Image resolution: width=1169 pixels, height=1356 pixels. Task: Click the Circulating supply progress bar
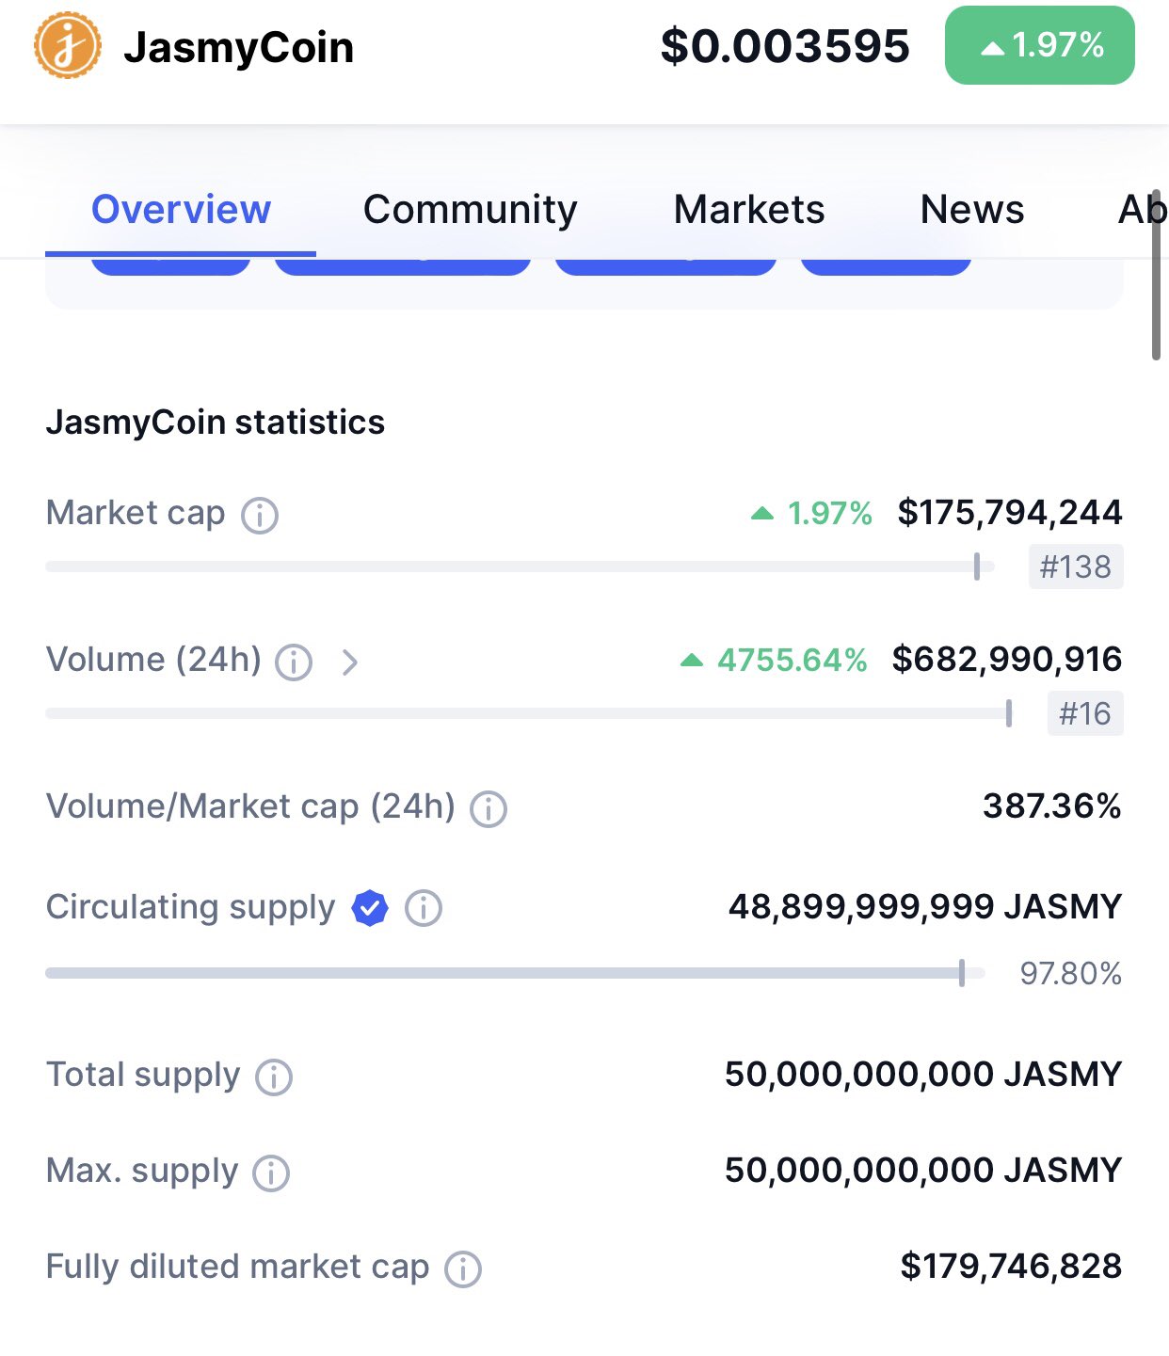(x=515, y=973)
